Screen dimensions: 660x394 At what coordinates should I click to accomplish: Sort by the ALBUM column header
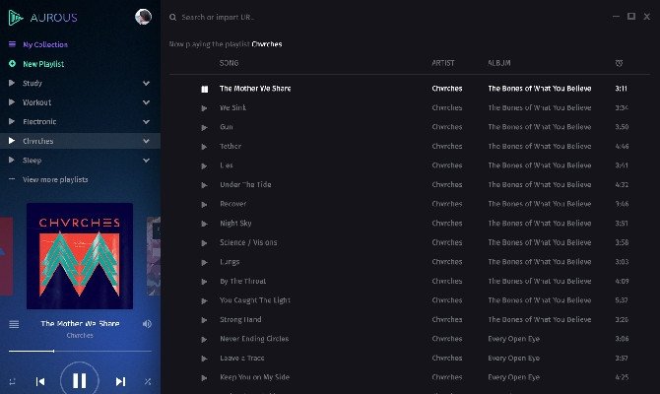[x=499, y=63]
